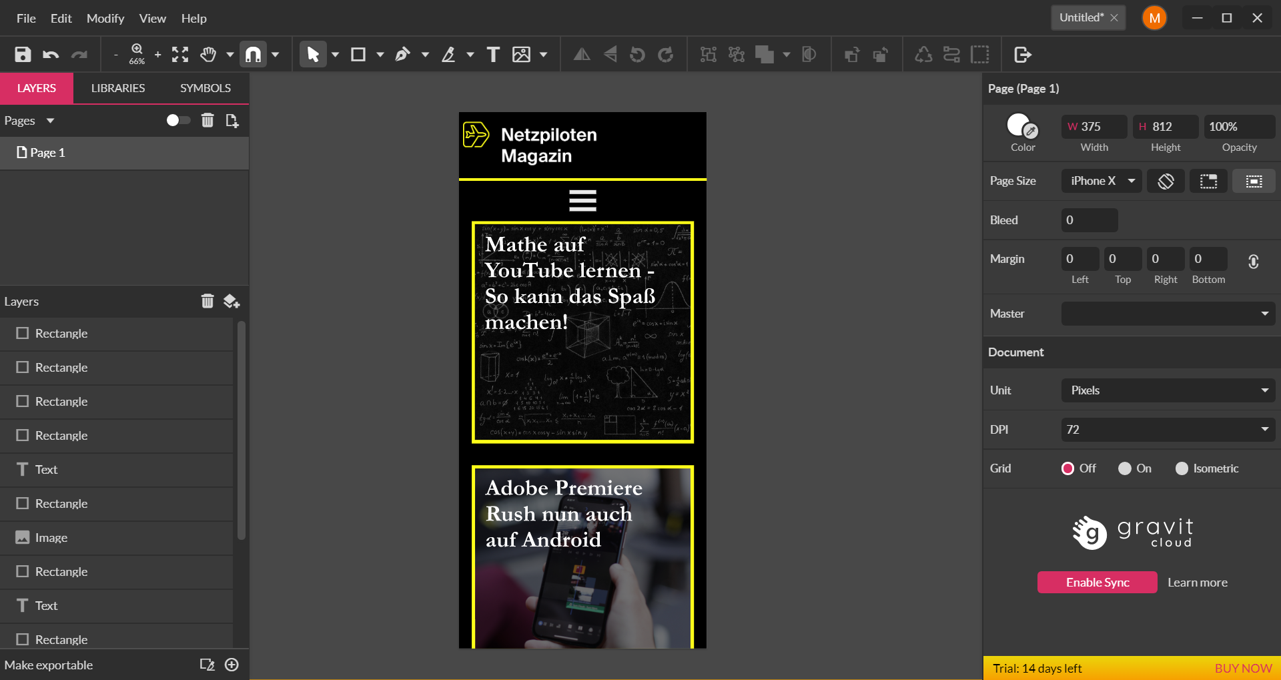
Task: Switch to the Symbols tab
Action: coord(205,88)
